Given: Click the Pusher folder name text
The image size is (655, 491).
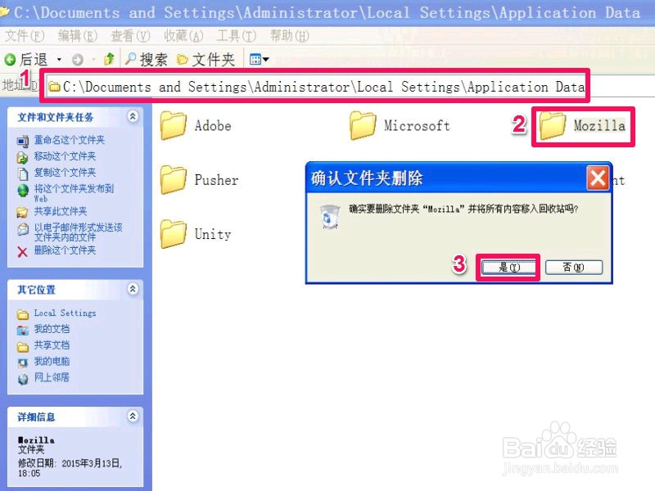Looking at the screenshot, I should click(217, 180).
